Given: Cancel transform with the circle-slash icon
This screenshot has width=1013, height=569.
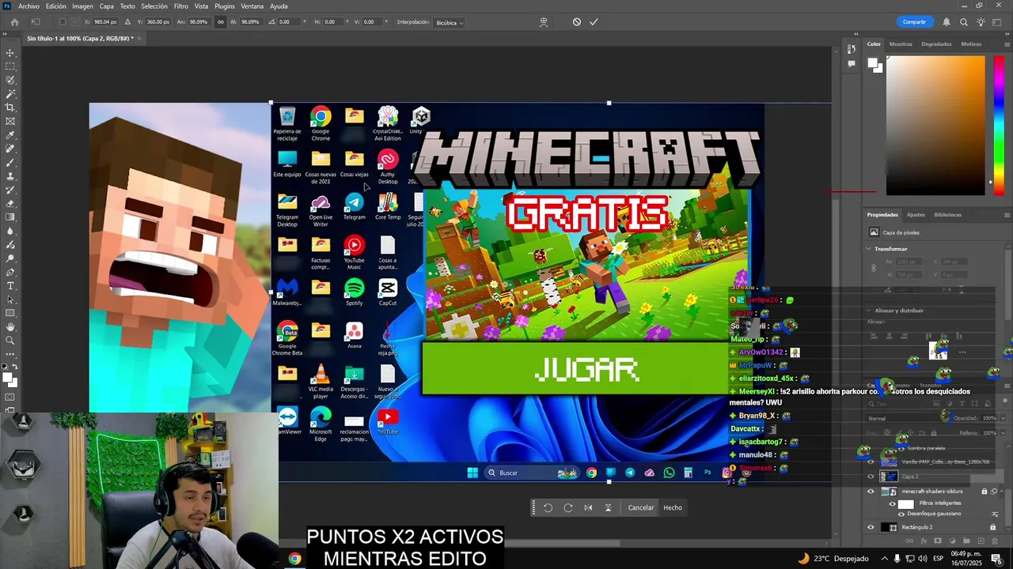Looking at the screenshot, I should [577, 22].
